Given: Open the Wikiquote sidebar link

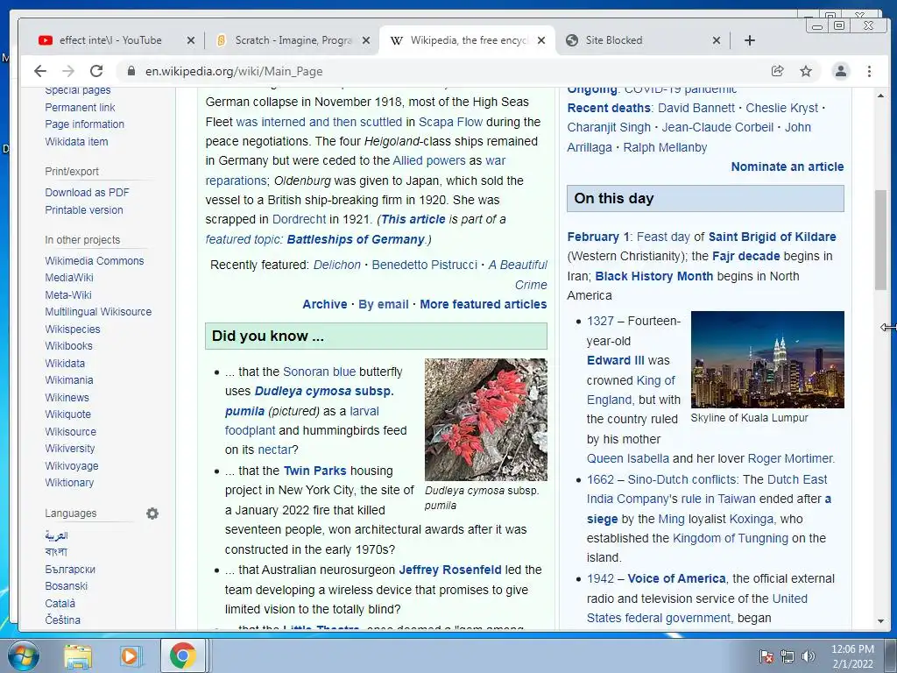Looking at the screenshot, I should click(68, 414).
